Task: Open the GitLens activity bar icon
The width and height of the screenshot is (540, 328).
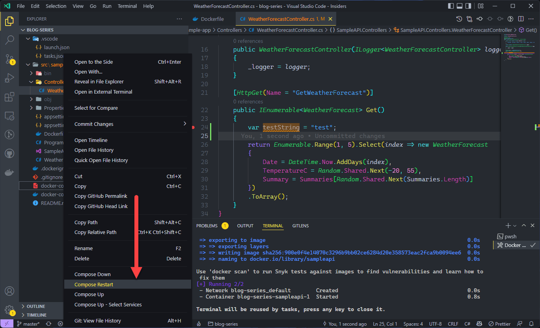Action: [9, 135]
